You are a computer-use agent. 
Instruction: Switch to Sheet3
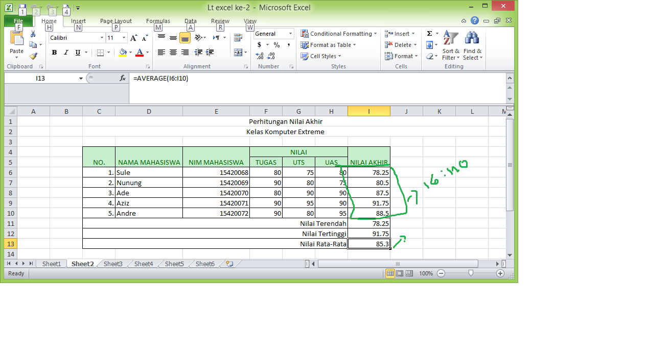pos(112,264)
